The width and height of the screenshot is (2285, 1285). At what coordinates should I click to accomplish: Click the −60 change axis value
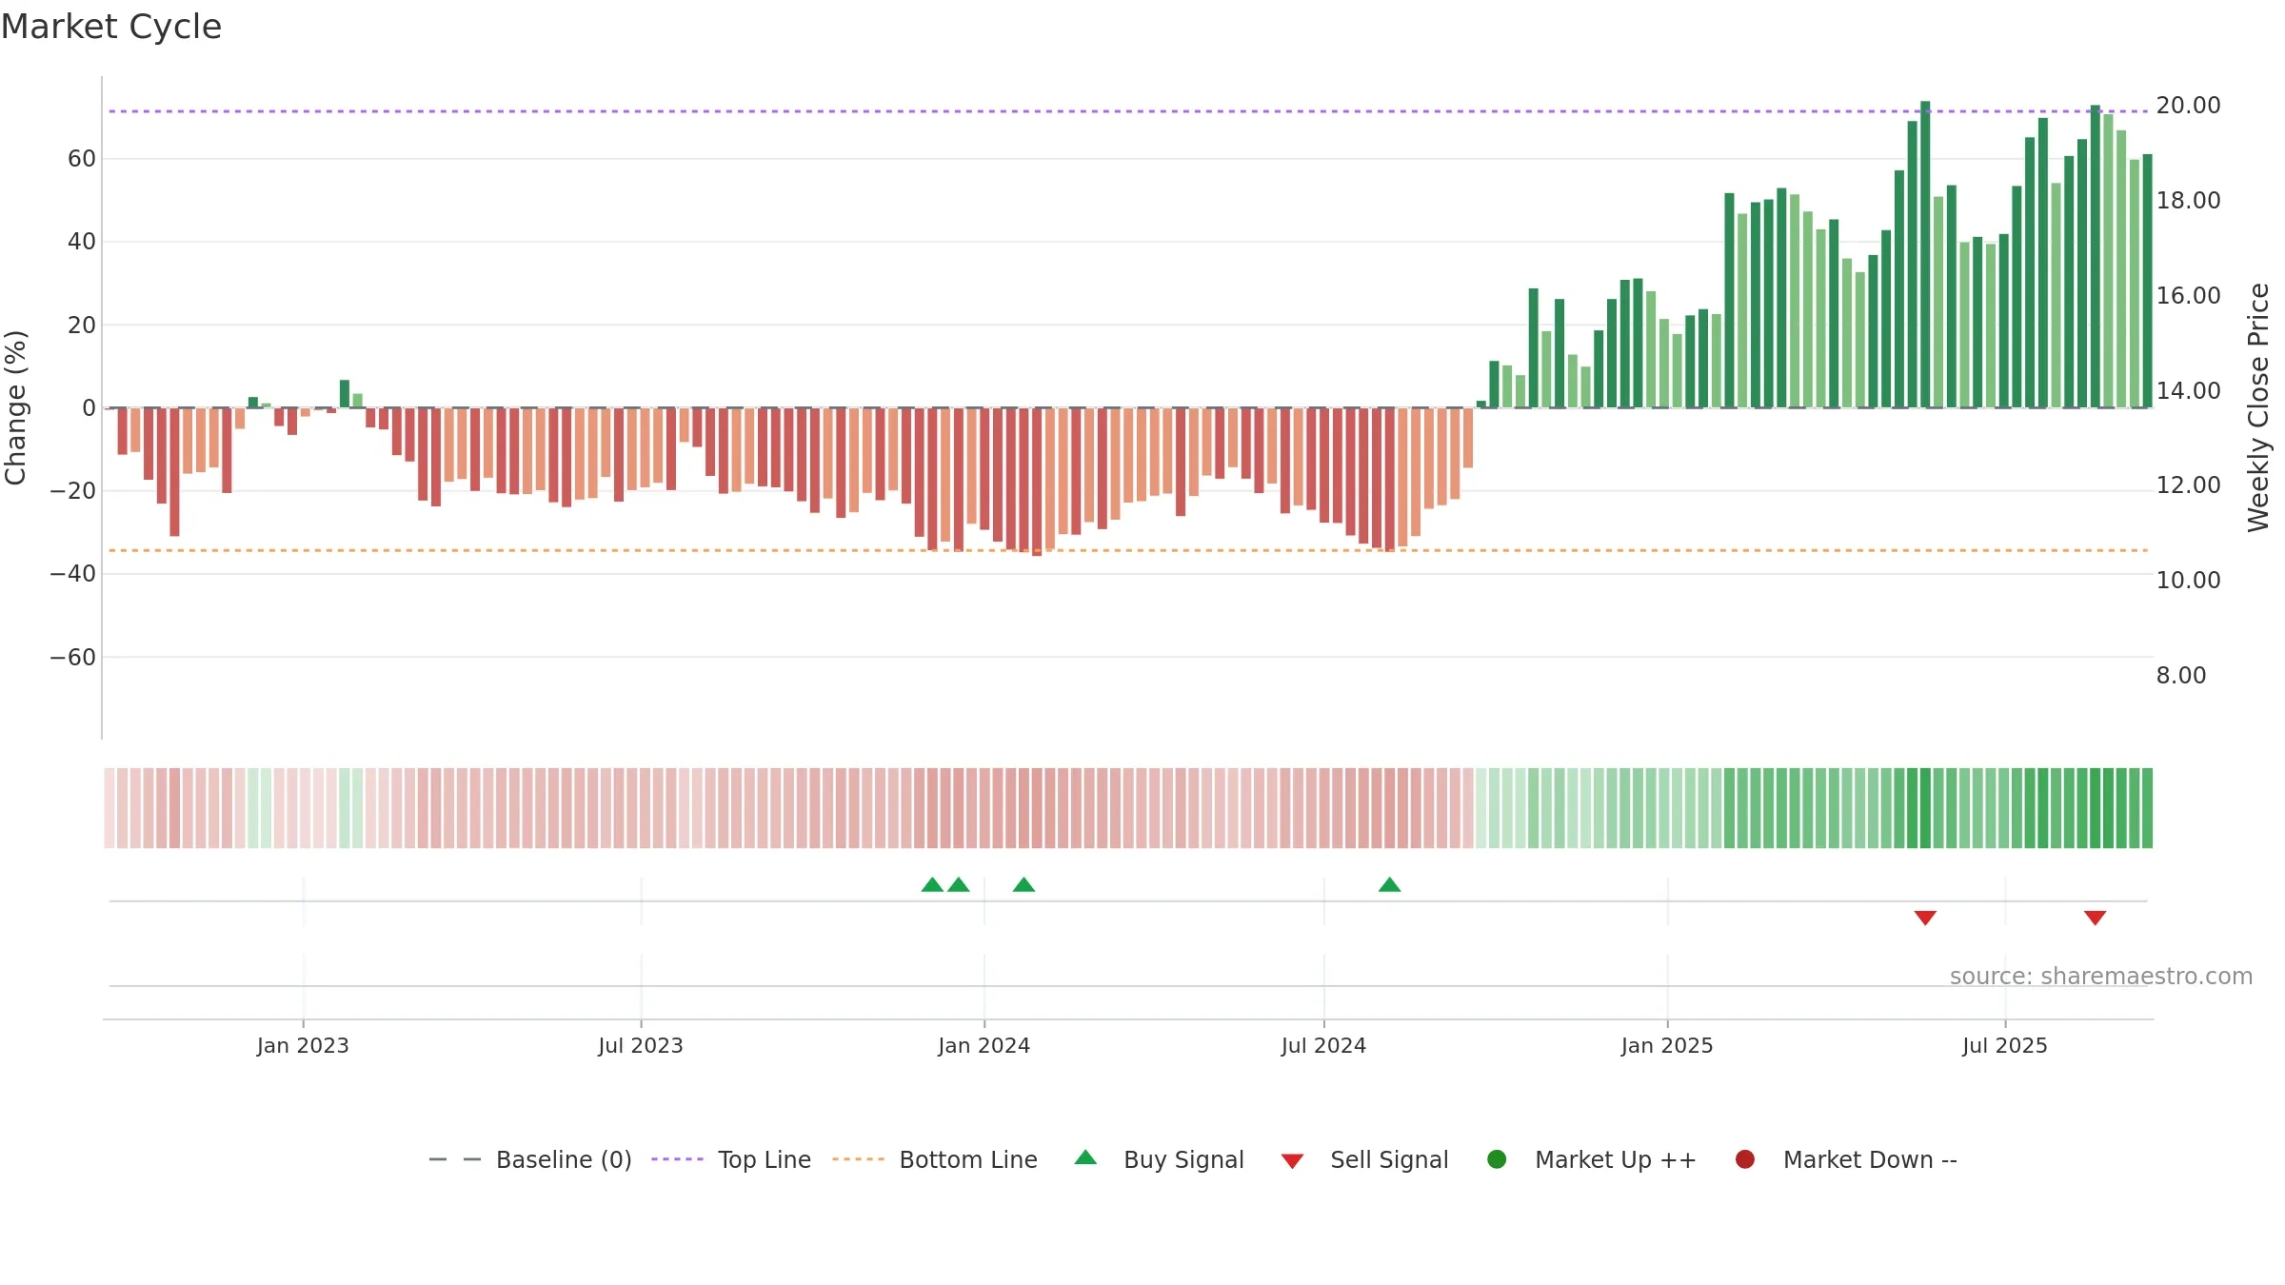point(72,657)
